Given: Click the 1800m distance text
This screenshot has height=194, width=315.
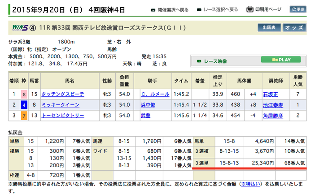Looking at the screenshot, I should [x=66, y=42].
